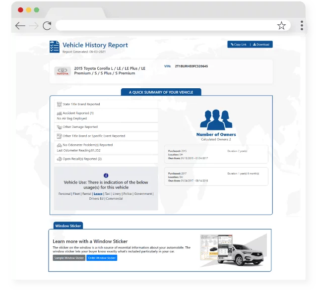The height and width of the screenshot is (291, 316).
Task: Click the window sticker car image
Action: (233, 250)
